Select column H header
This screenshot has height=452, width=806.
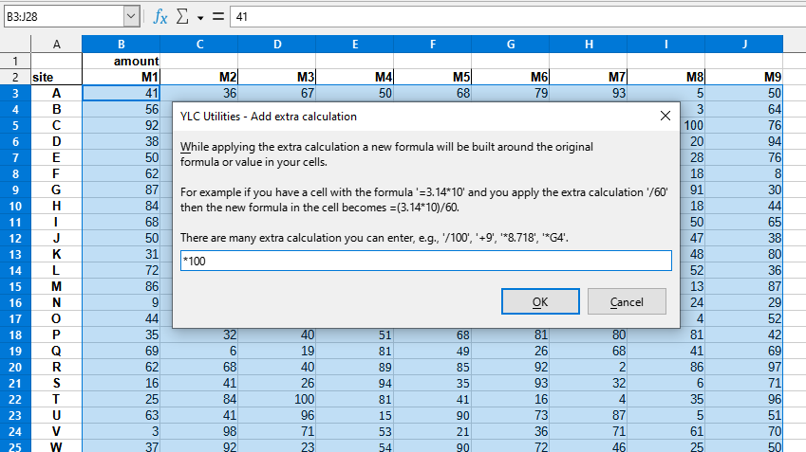[589, 45]
